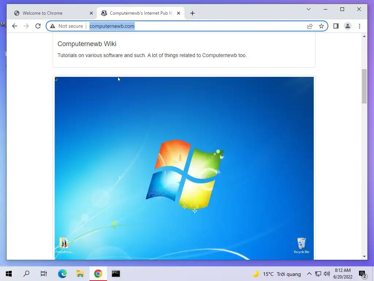Open taskbar search magnifier

point(26,274)
